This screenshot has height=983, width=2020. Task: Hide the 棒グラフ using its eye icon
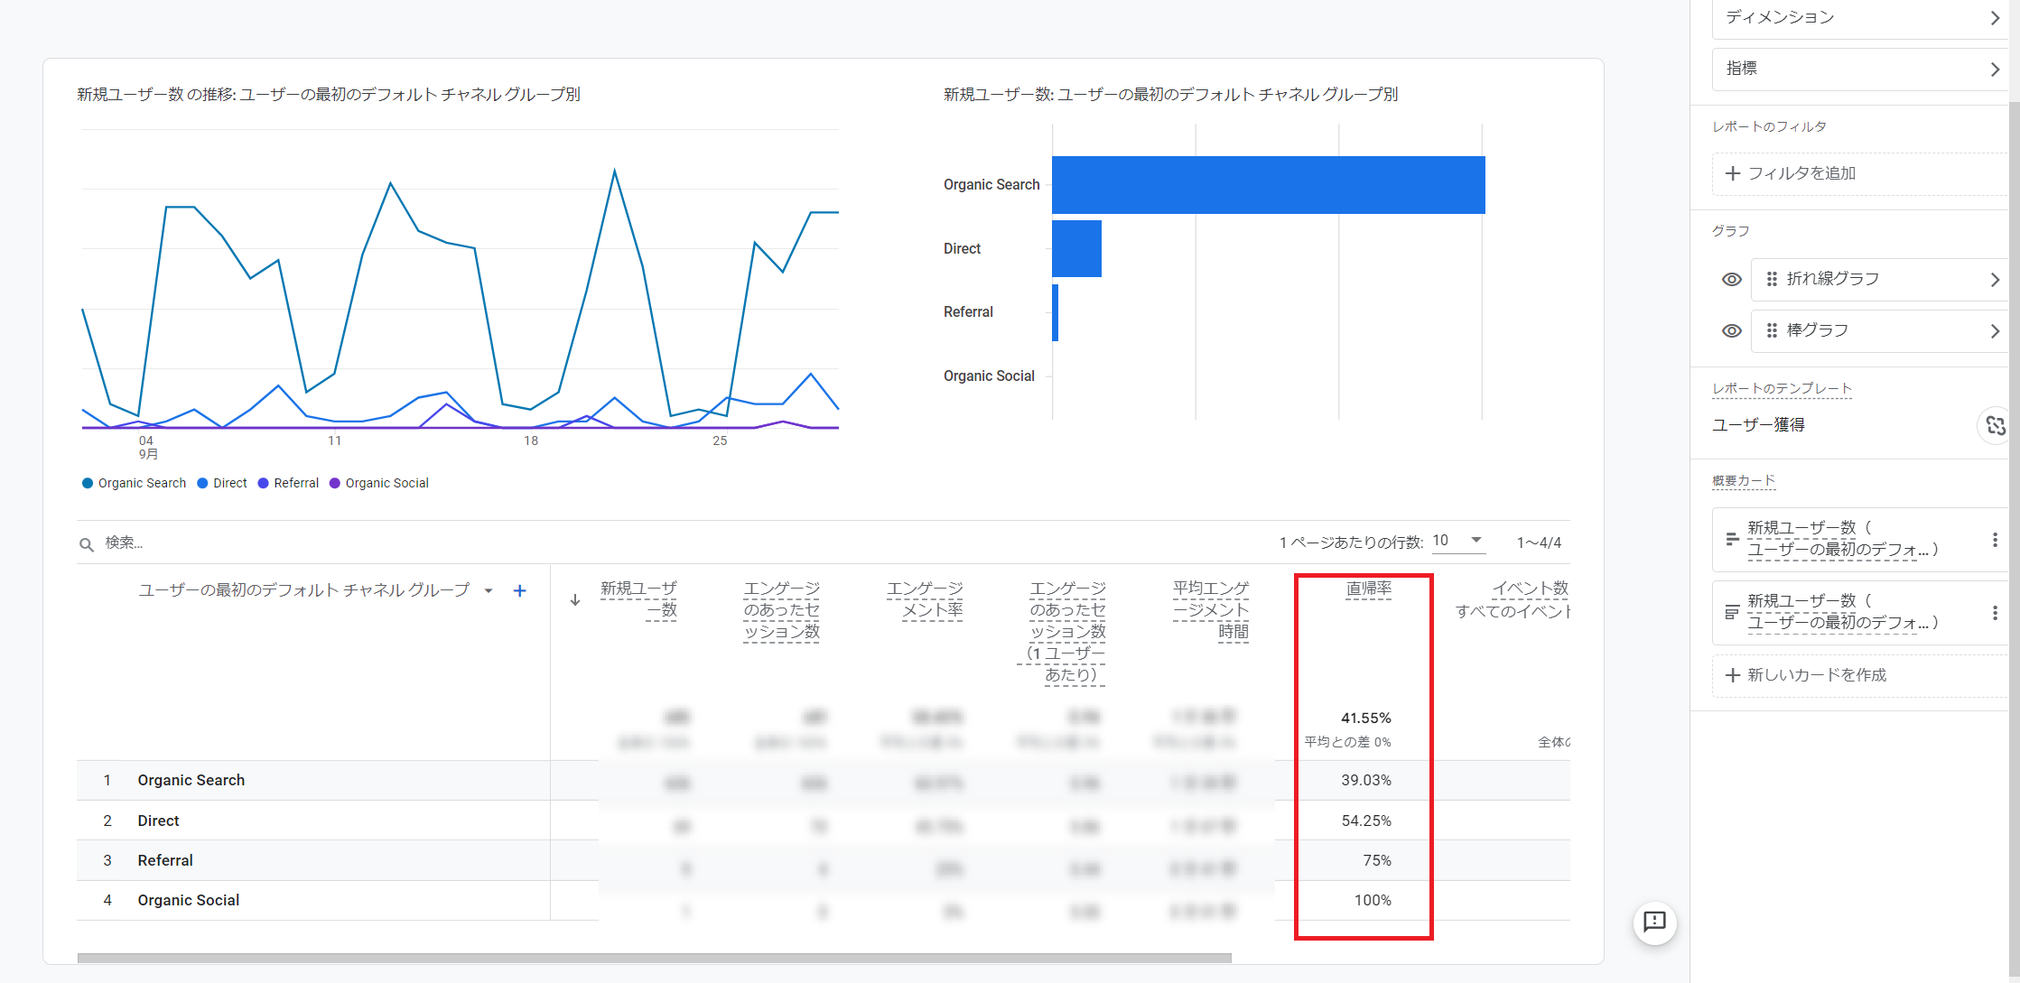pos(1731,330)
